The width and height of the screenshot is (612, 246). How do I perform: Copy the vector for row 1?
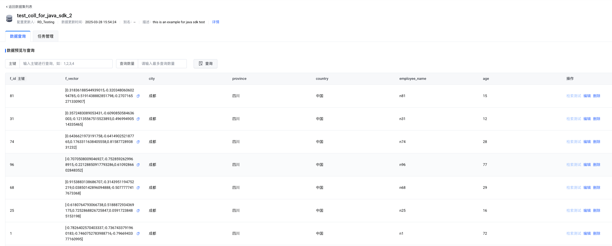coord(138,234)
